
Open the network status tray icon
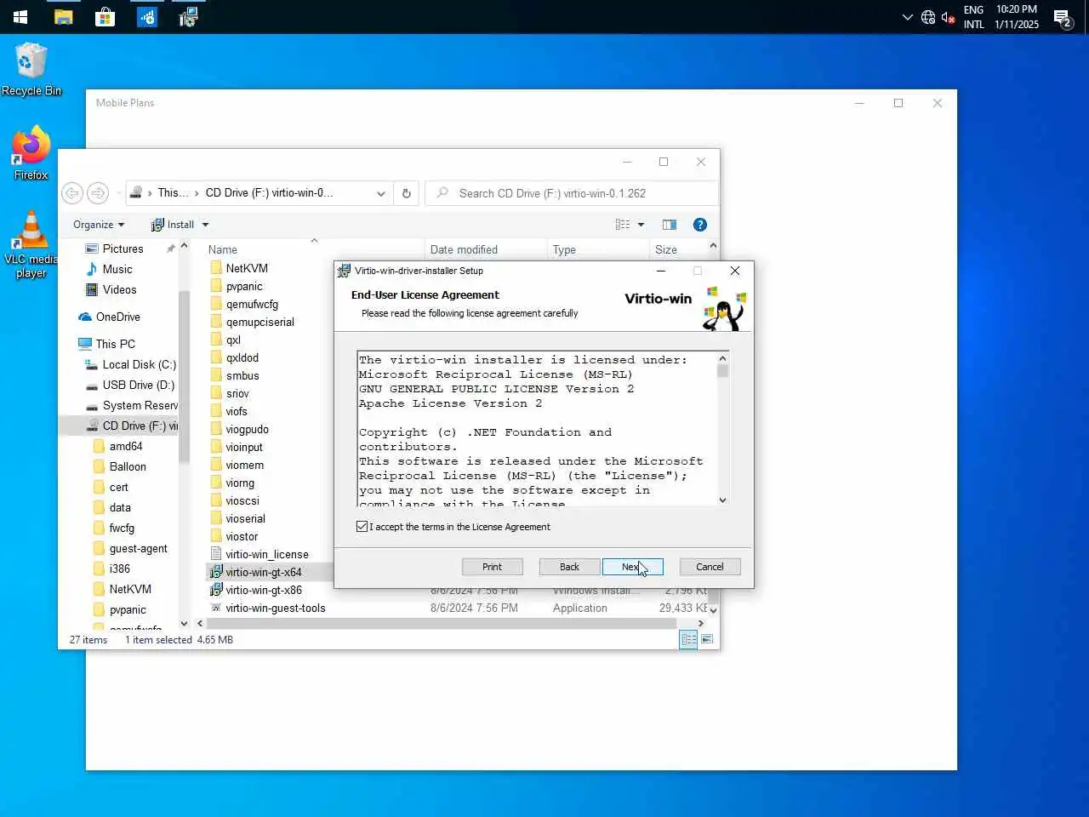[928, 17]
